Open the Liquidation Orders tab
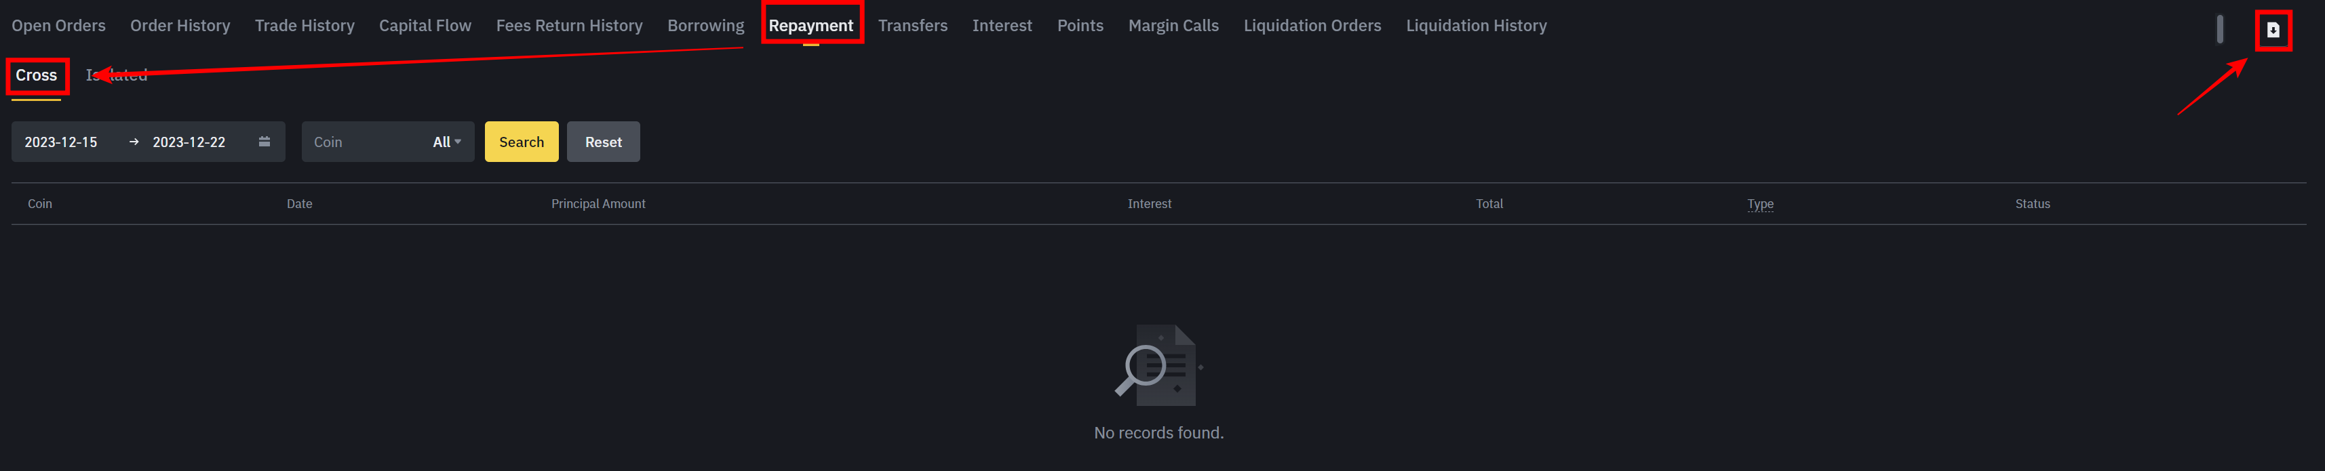 pos(1312,25)
